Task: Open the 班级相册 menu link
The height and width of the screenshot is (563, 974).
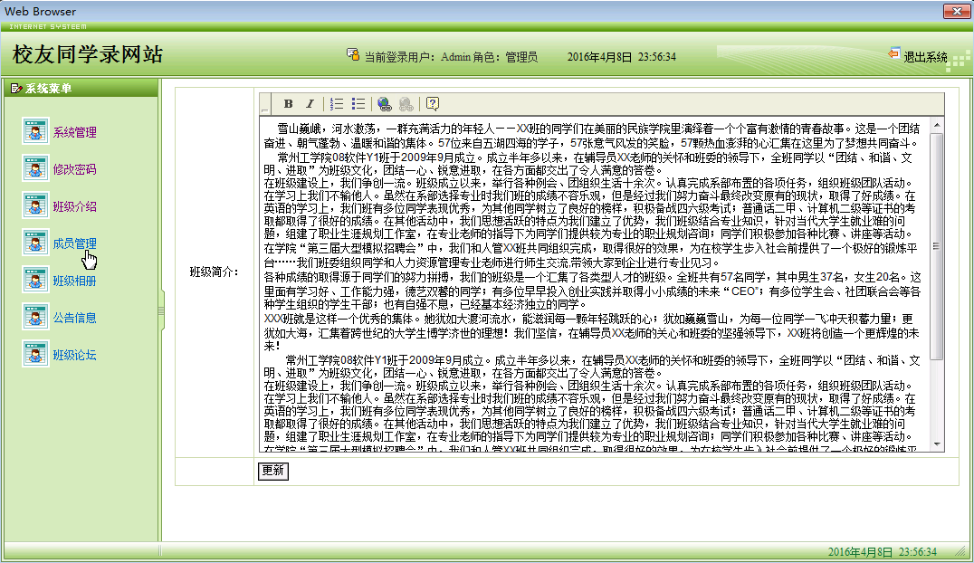Action: [x=74, y=281]
